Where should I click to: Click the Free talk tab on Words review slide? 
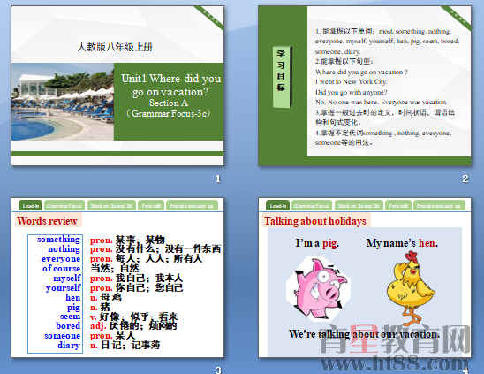click(151, 205)
